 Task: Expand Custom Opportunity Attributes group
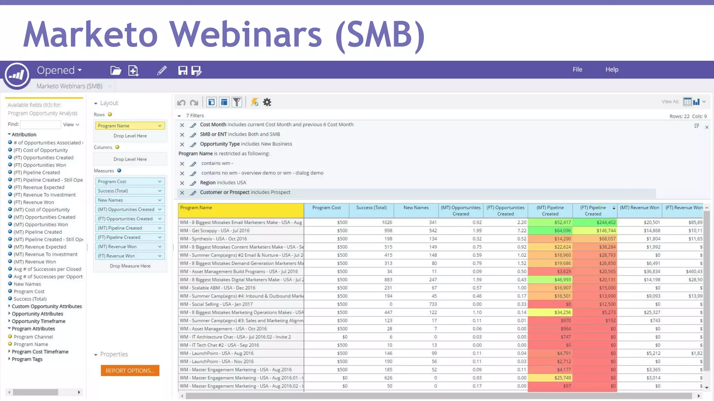(x=9, y=306)
